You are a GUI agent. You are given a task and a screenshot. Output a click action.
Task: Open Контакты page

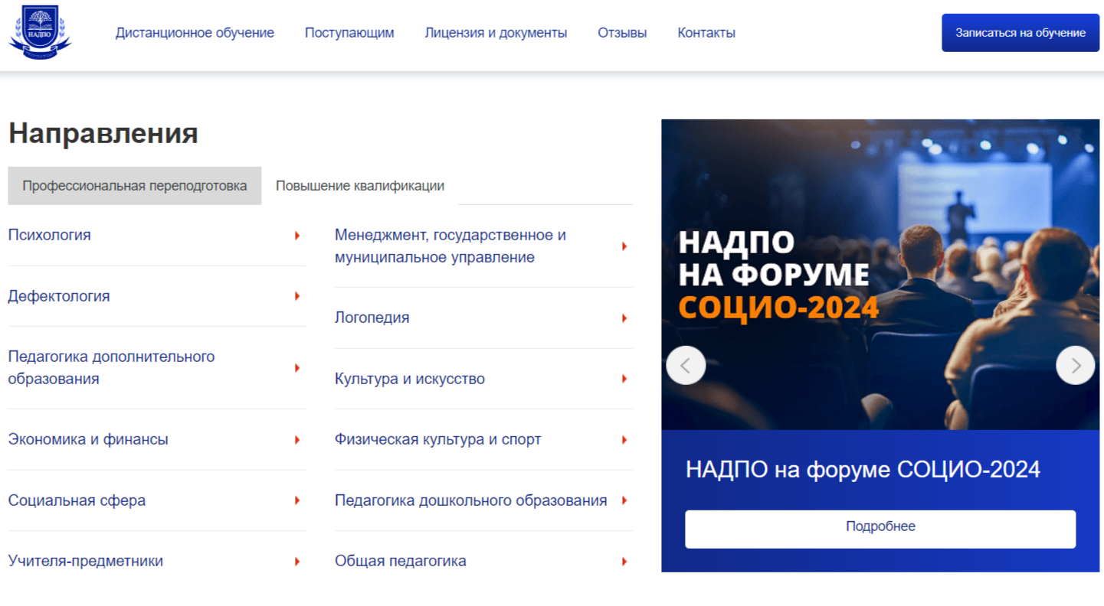706,33
